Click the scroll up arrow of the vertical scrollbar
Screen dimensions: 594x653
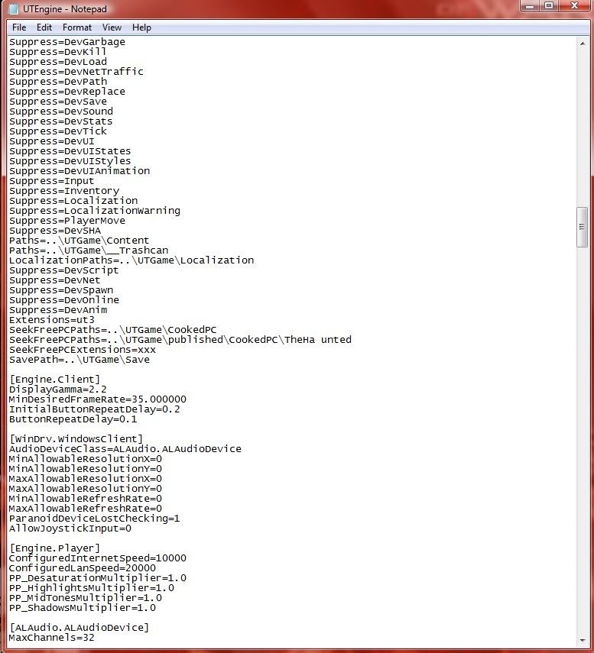pos(583,44)
